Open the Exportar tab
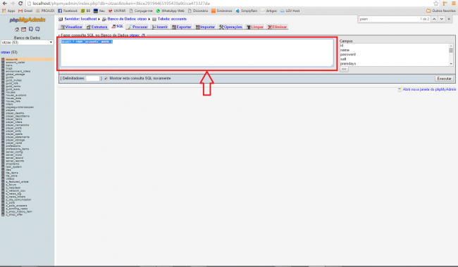458x267 pixels. (x=181, y=27)
